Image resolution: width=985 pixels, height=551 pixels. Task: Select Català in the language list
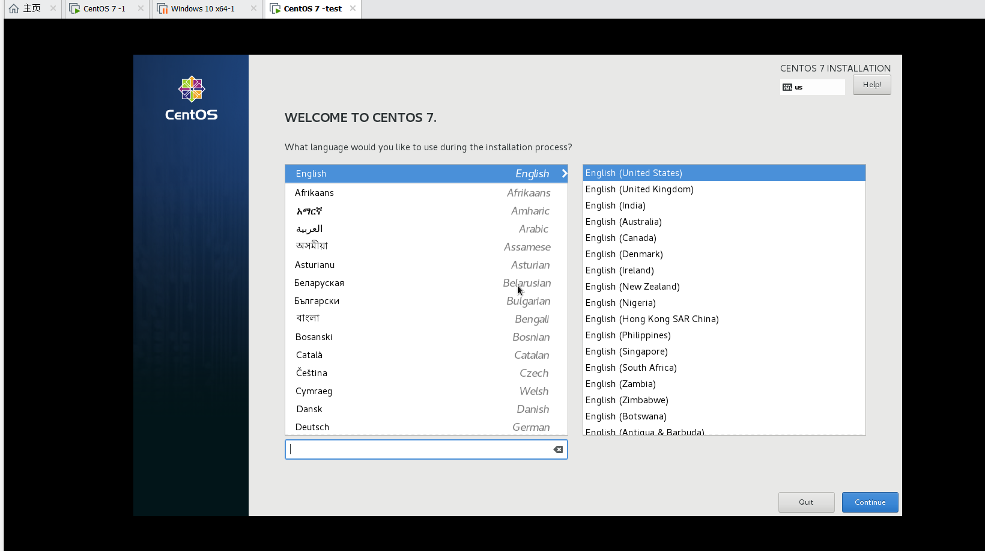pos(426,355)
